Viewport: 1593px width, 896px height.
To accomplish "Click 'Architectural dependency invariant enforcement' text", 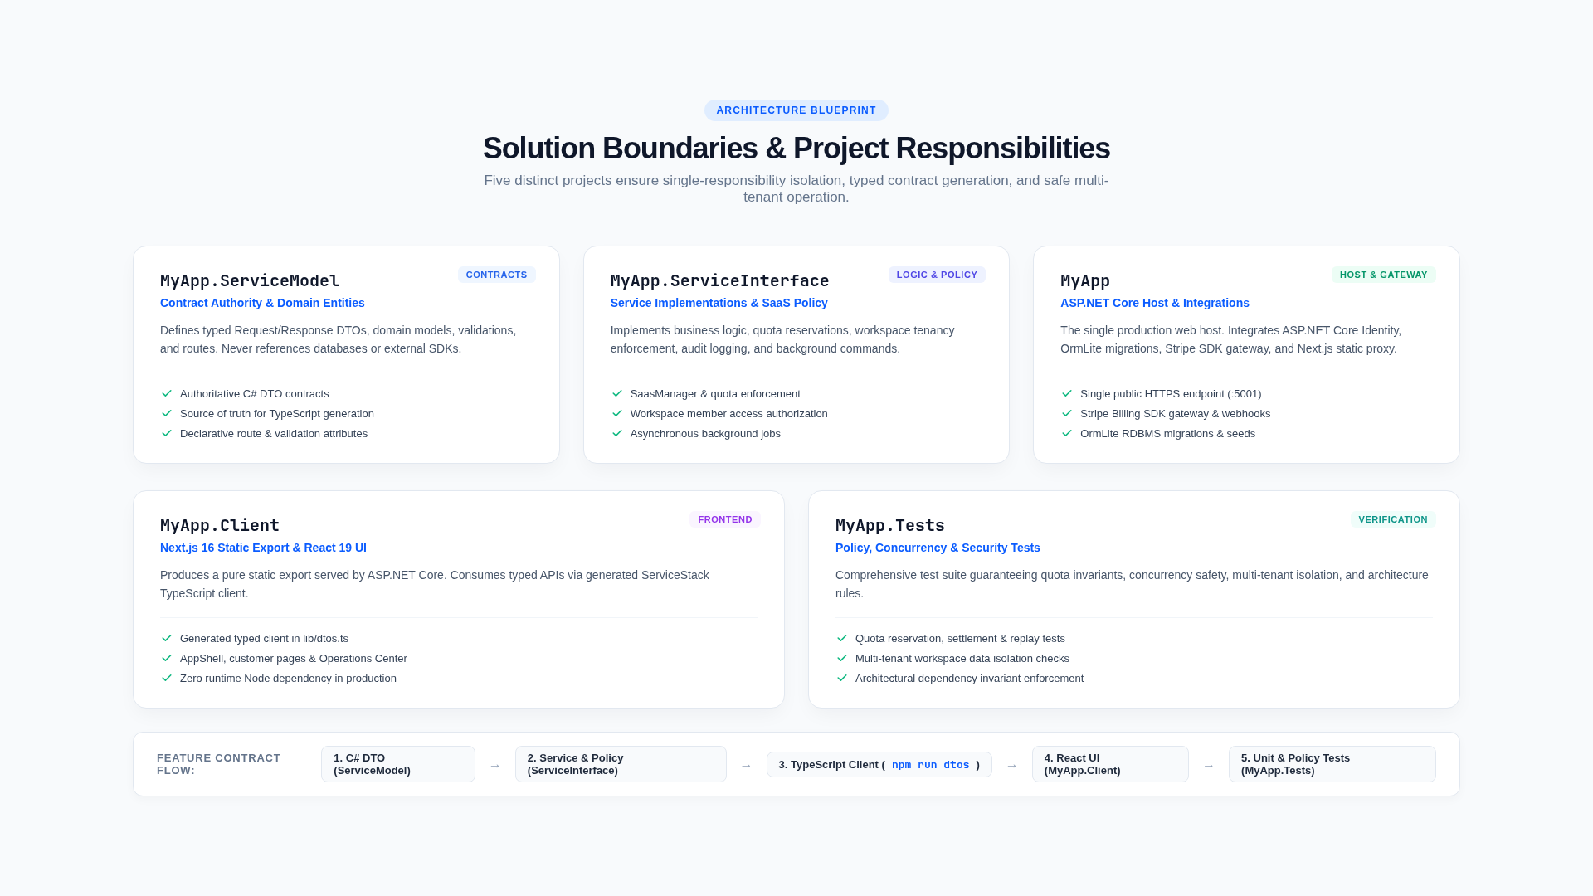I will coord(969,678).
